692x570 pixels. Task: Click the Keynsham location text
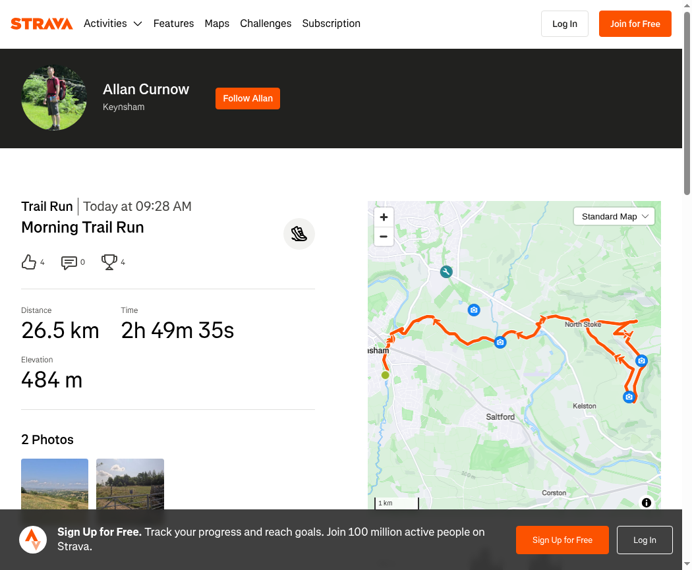tap(124, 107)
